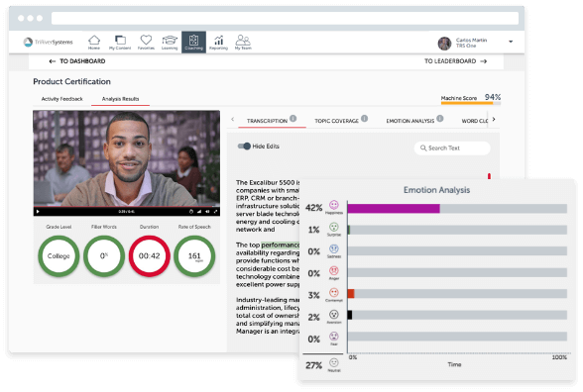Click the College grade level circle
The height and width of the screenshot is (392, 583).
(x=58, y=256)
